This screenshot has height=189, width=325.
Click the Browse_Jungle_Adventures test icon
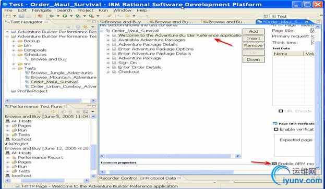(27, 73)
